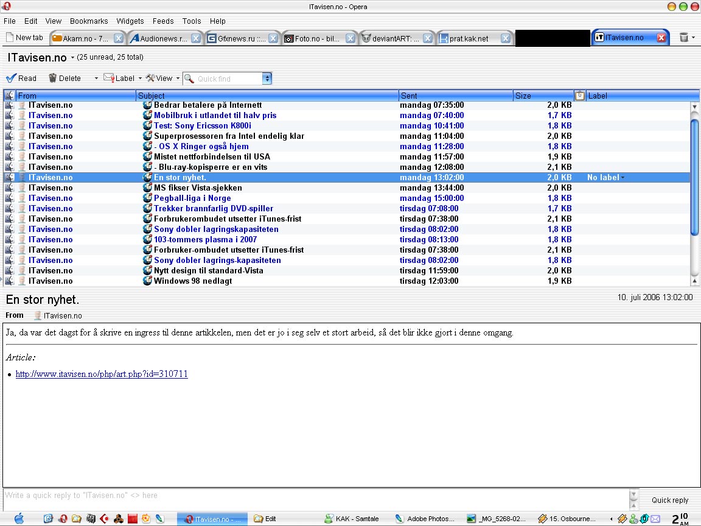
Task: Select message 'Nytt design til standard-Vista'
Action: (x=346, y=270)
